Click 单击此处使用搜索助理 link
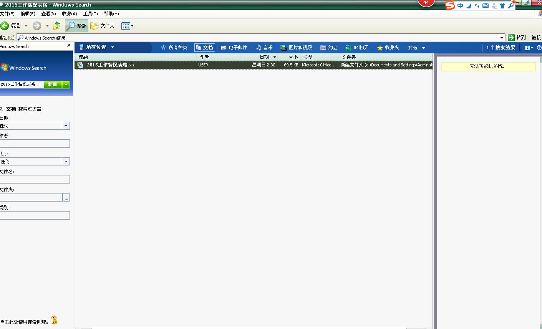The image size is (542, 329). [x=24, y=322]
